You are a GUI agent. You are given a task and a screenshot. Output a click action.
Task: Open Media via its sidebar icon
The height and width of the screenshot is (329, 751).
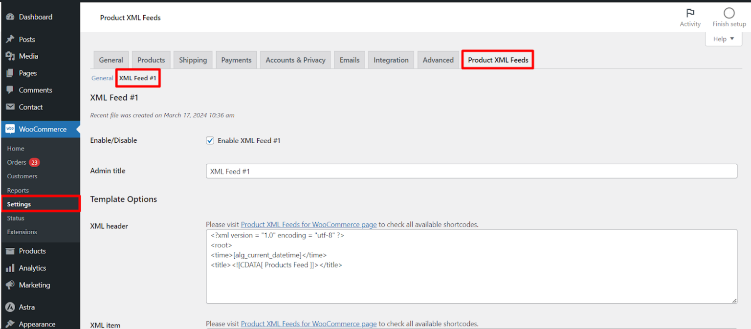(10, 56)
